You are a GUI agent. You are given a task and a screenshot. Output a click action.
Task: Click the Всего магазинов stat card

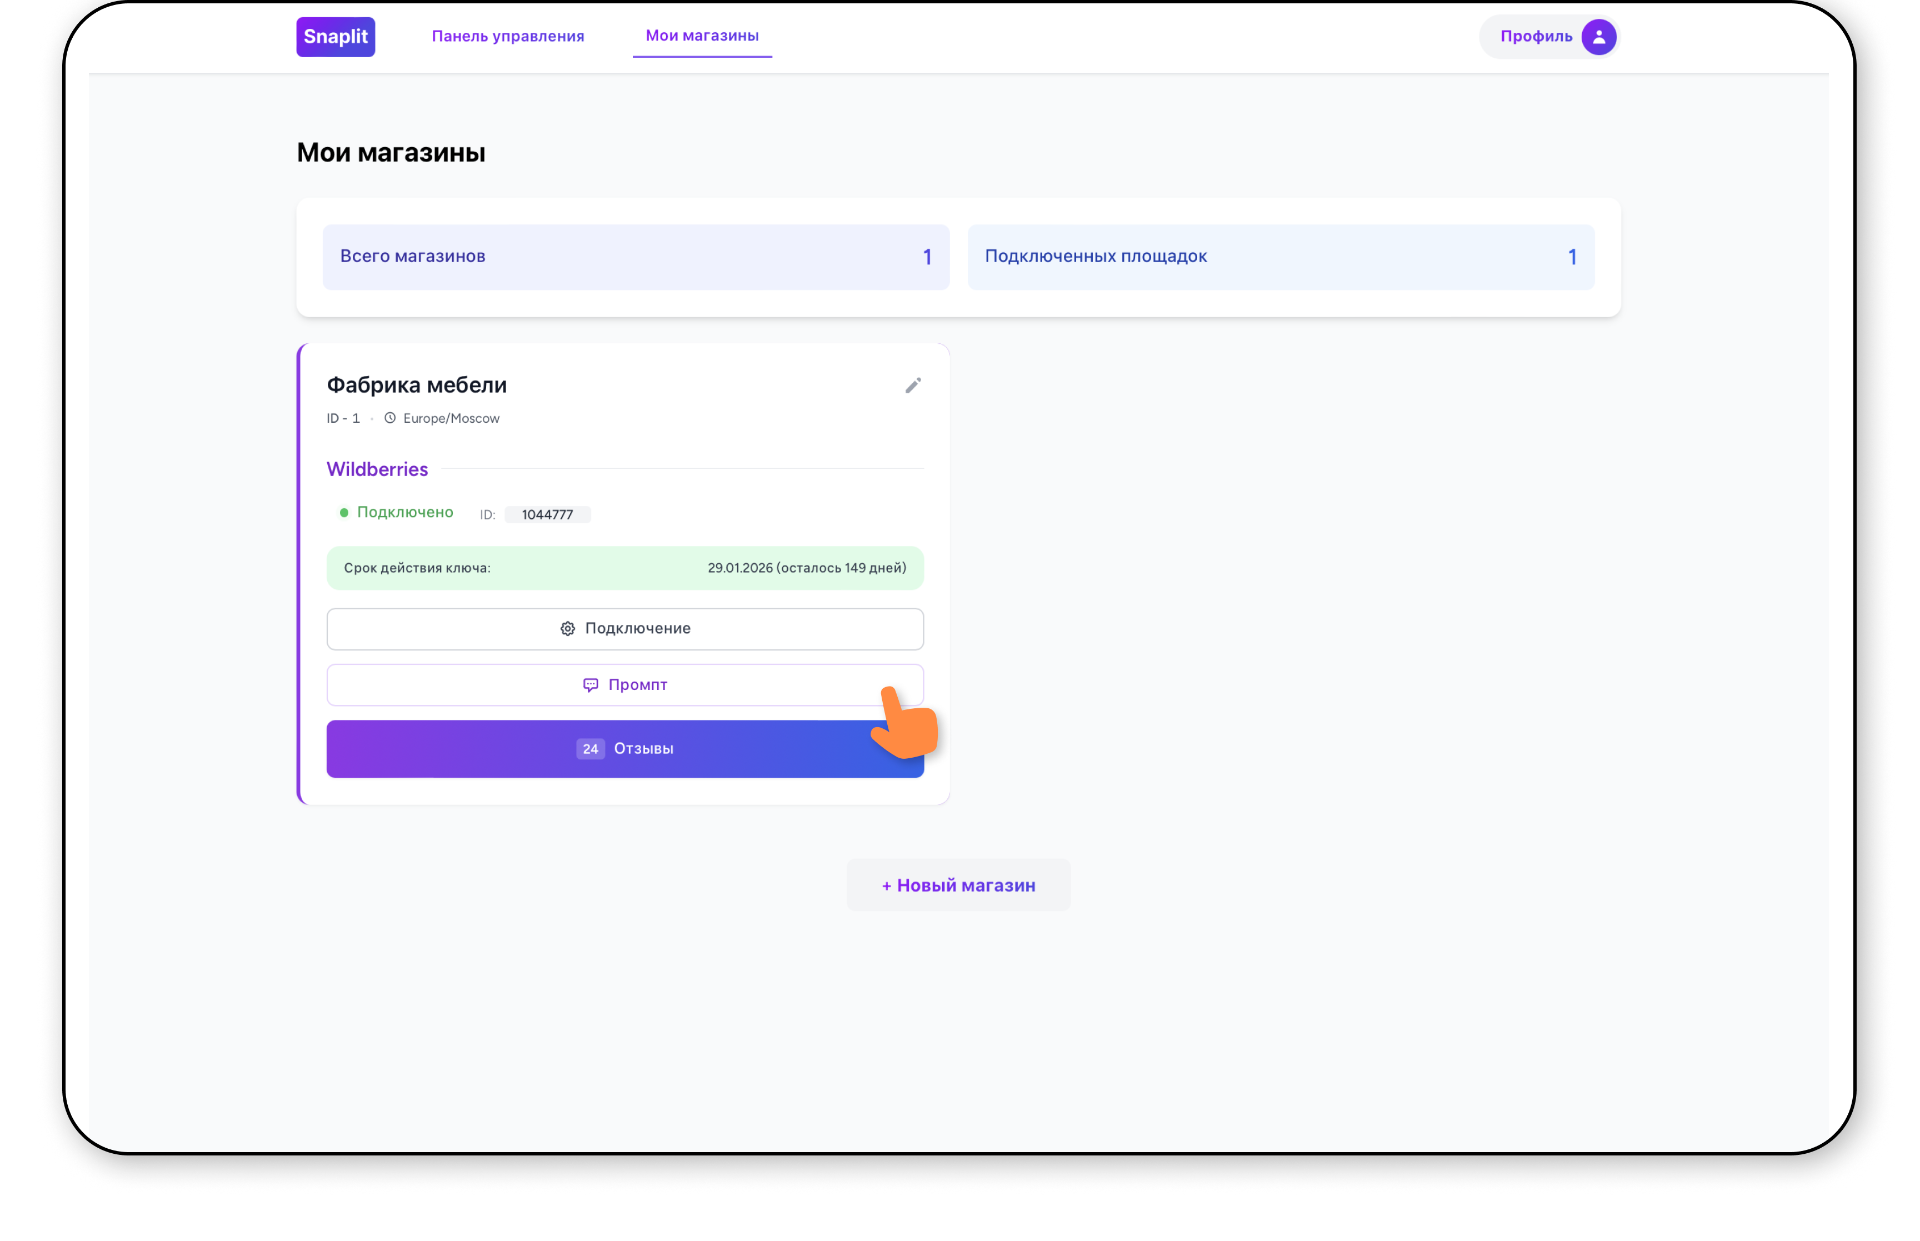click(x=636, y=257)
